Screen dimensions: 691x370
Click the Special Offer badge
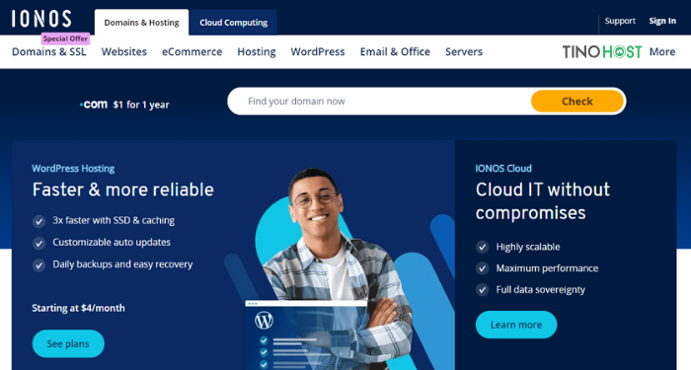pyautogui.click(x=65, y=38)
